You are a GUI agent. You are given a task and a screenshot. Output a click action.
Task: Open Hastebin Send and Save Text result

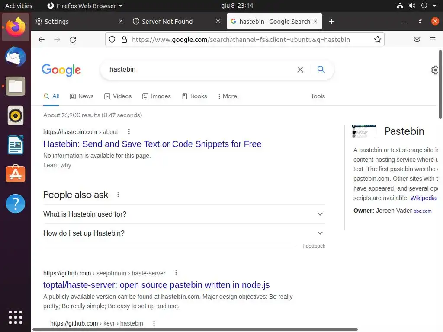click(x=152, y=144)
